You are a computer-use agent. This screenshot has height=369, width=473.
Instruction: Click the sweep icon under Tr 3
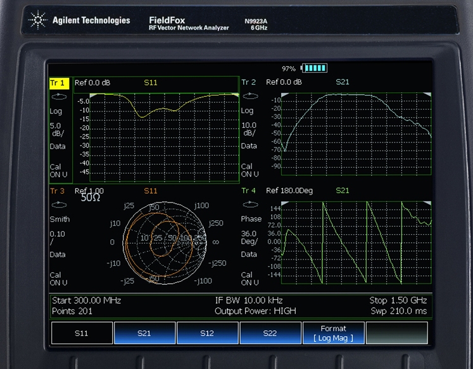point(59,204)
